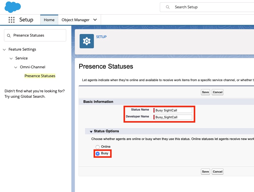The width and height of the screenshot is (254, 192).
Task: Click the Basic Information section header
Action: 98,102
